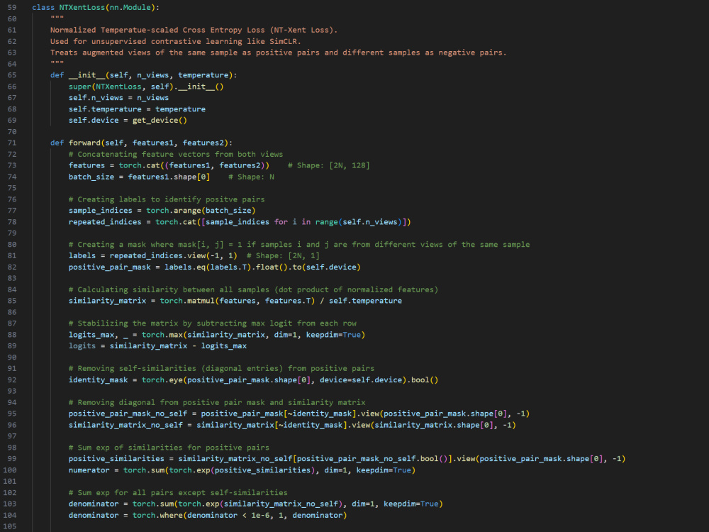Place cursor in 'Normalized Temperatue-scaled Cross Entropy Loss' docstring line

tap(194, 30)
